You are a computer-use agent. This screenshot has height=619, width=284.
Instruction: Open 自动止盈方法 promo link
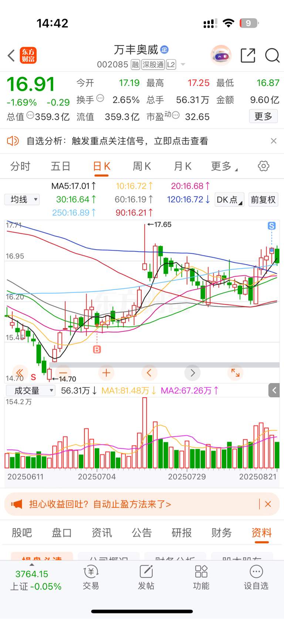[100, 504]
